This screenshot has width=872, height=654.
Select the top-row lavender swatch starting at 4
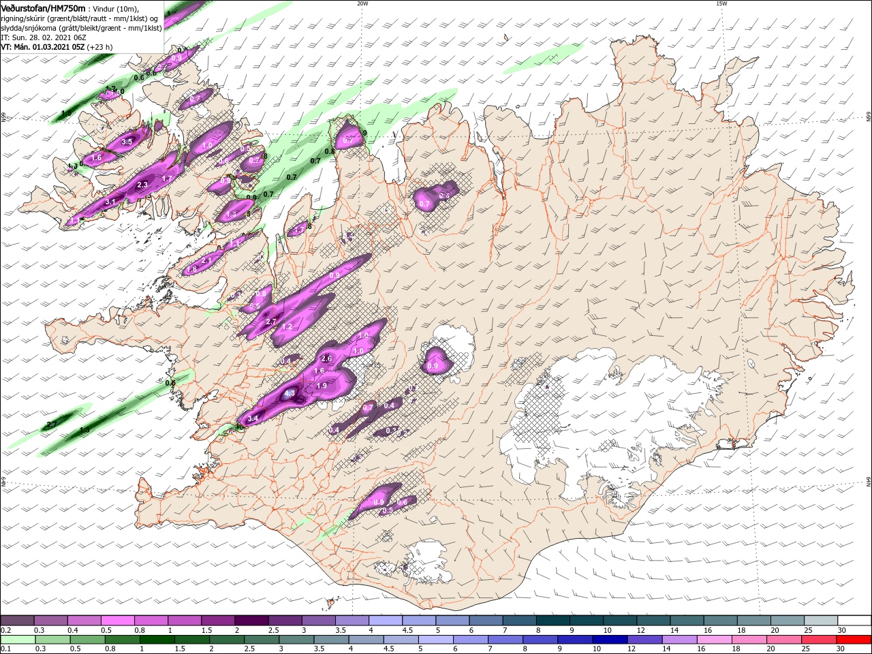[386, 621]
